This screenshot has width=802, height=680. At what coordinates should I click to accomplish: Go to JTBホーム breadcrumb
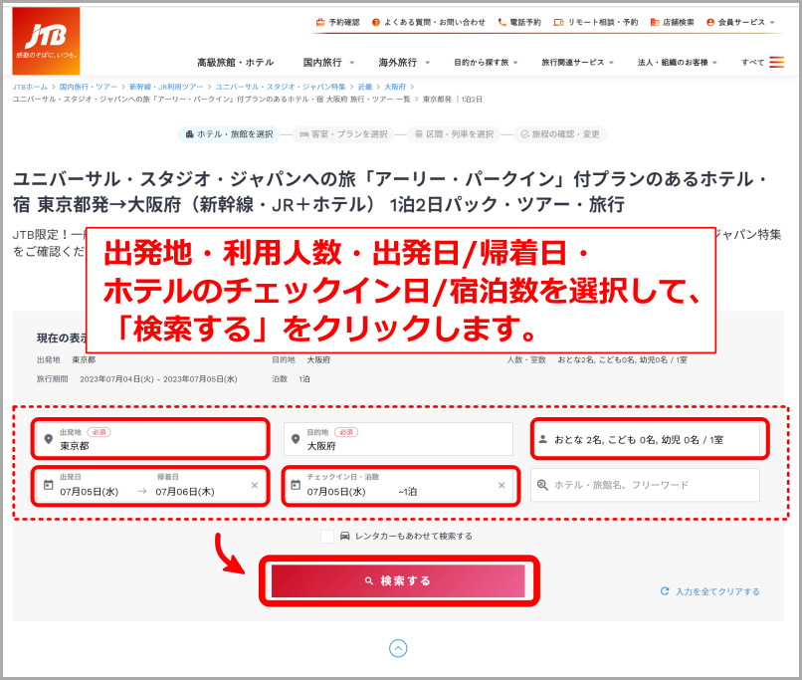(30, 87)
